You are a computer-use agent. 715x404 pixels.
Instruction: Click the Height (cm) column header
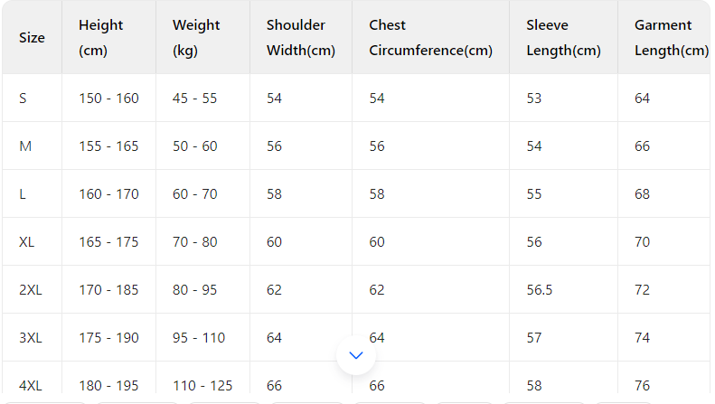pyautogui.click(x=100, y=38)
